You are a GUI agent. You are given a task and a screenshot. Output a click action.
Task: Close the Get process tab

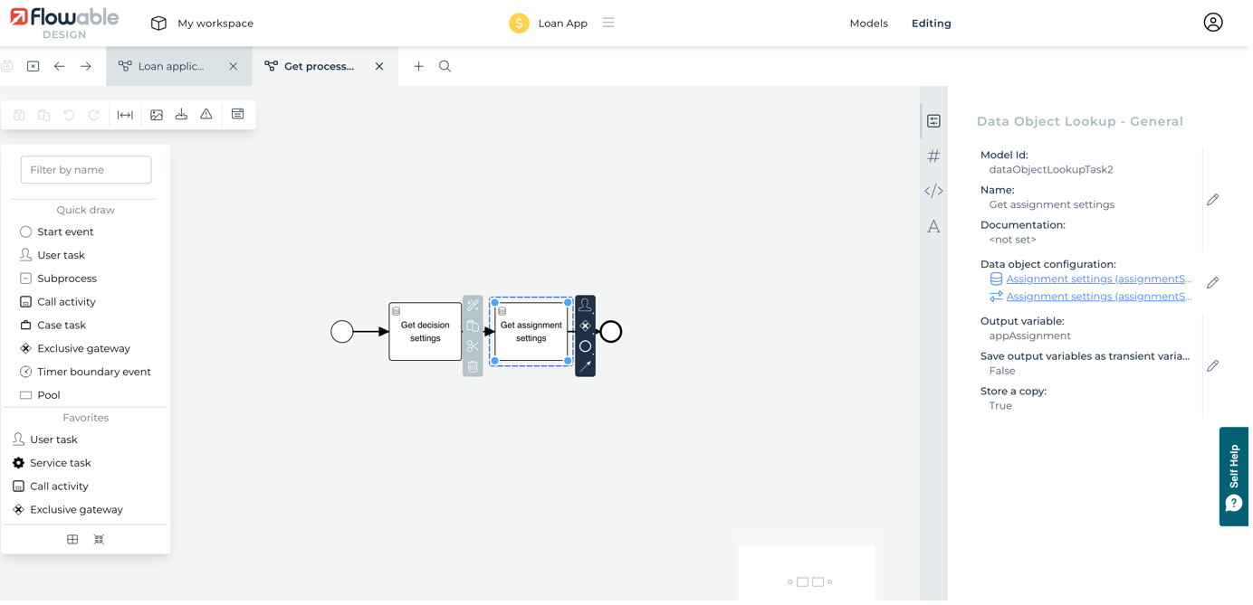[x=379, y=66]
